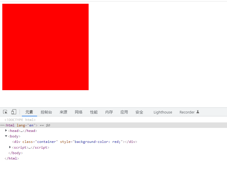This screenshot has height=176, width=227.
Task: Open the Recorder tab
Action: [x=187, y=112]
